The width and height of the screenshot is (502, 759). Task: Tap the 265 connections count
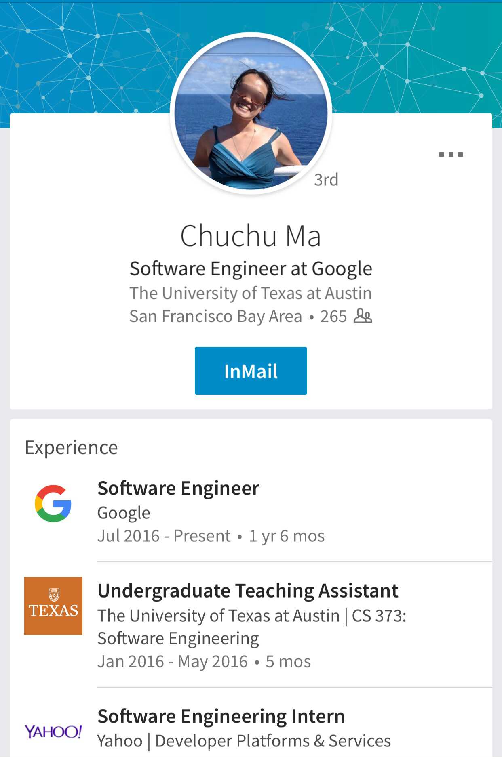coord(333,317)
